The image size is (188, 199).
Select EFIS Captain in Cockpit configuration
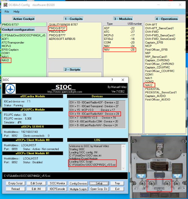(10, 50)
